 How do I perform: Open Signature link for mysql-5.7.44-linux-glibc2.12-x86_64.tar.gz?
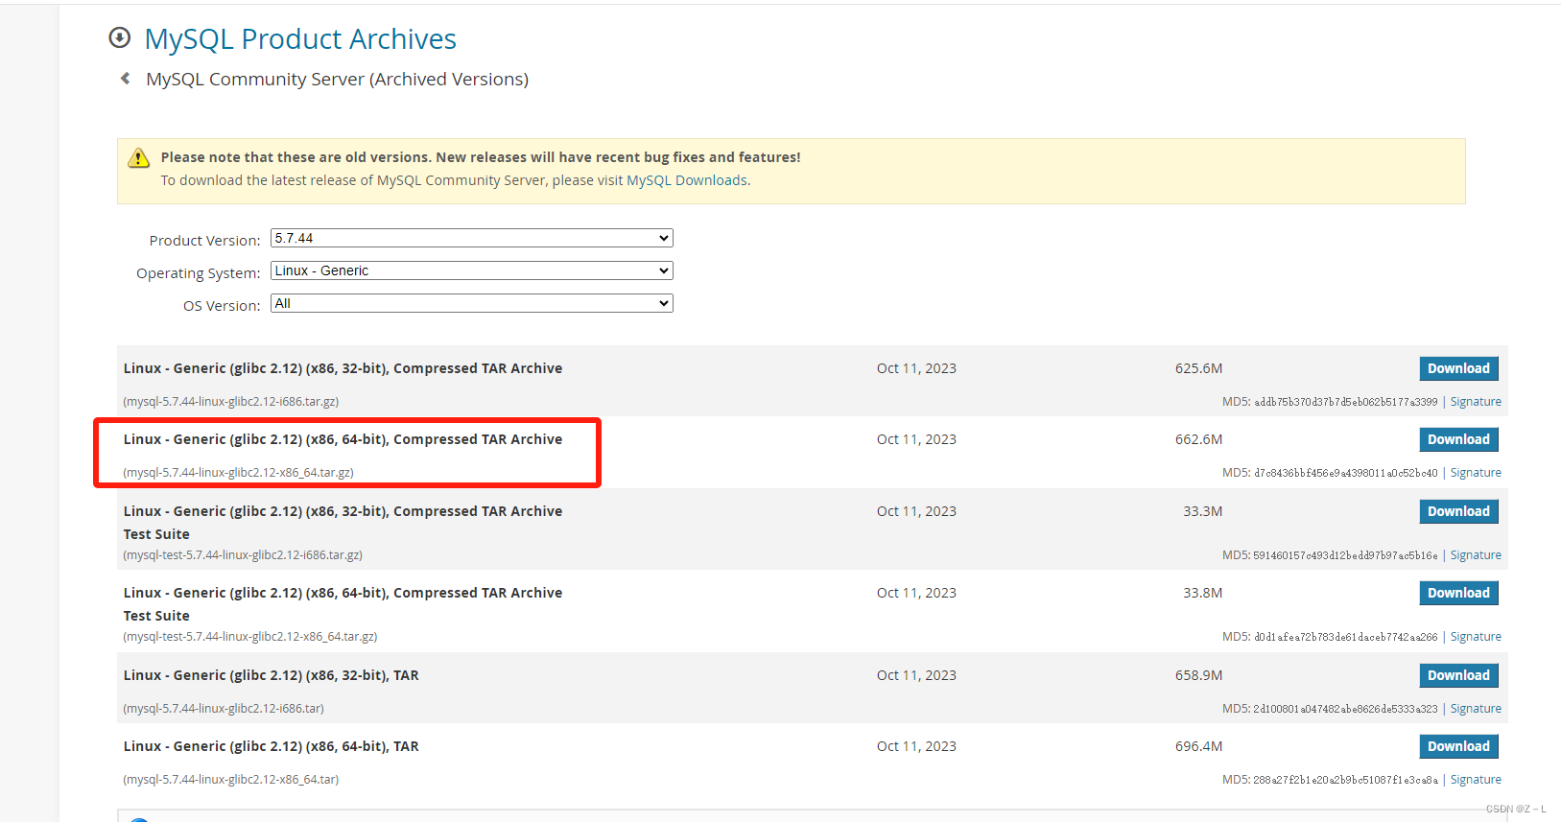click(1476, 473)
